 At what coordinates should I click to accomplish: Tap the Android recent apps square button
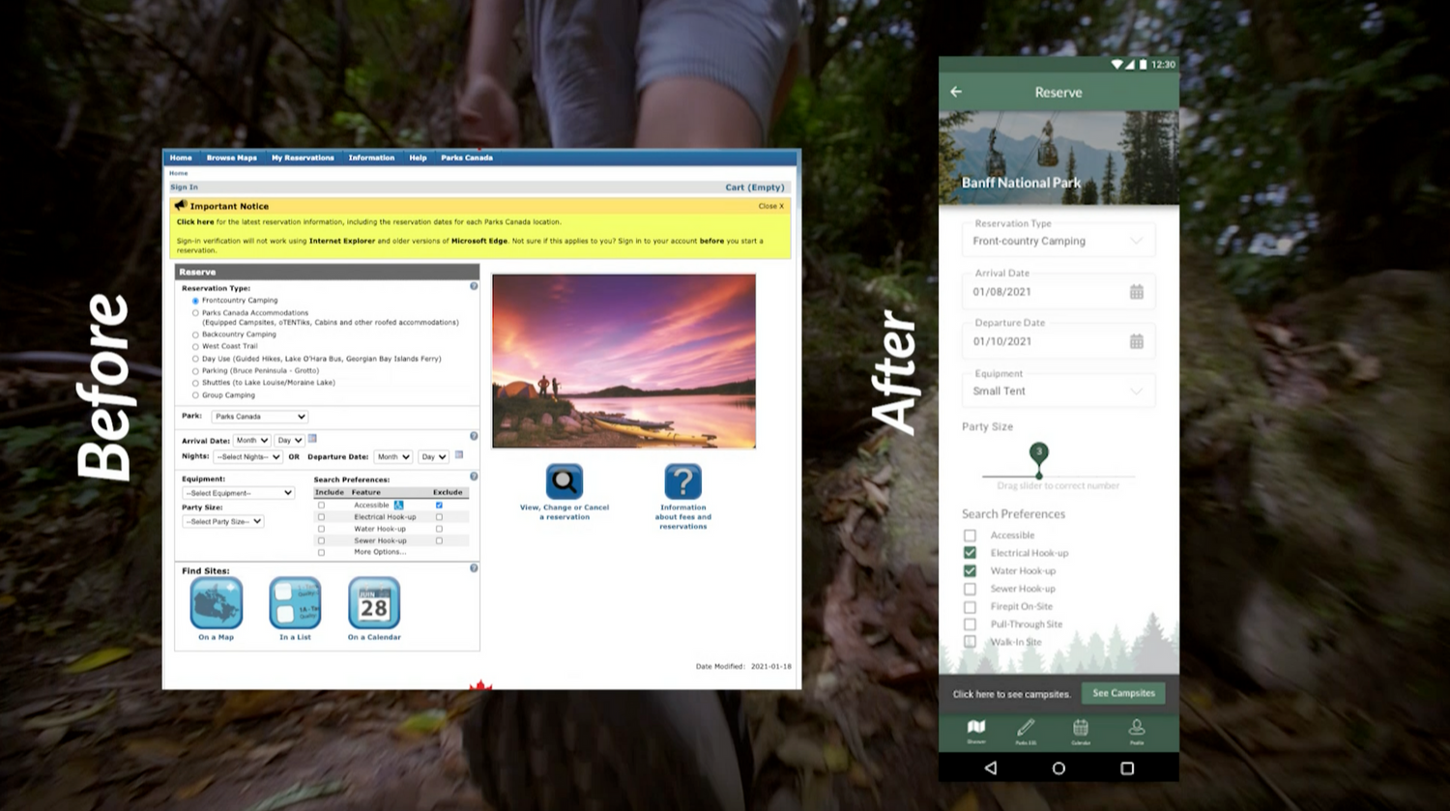[1127, 768]
